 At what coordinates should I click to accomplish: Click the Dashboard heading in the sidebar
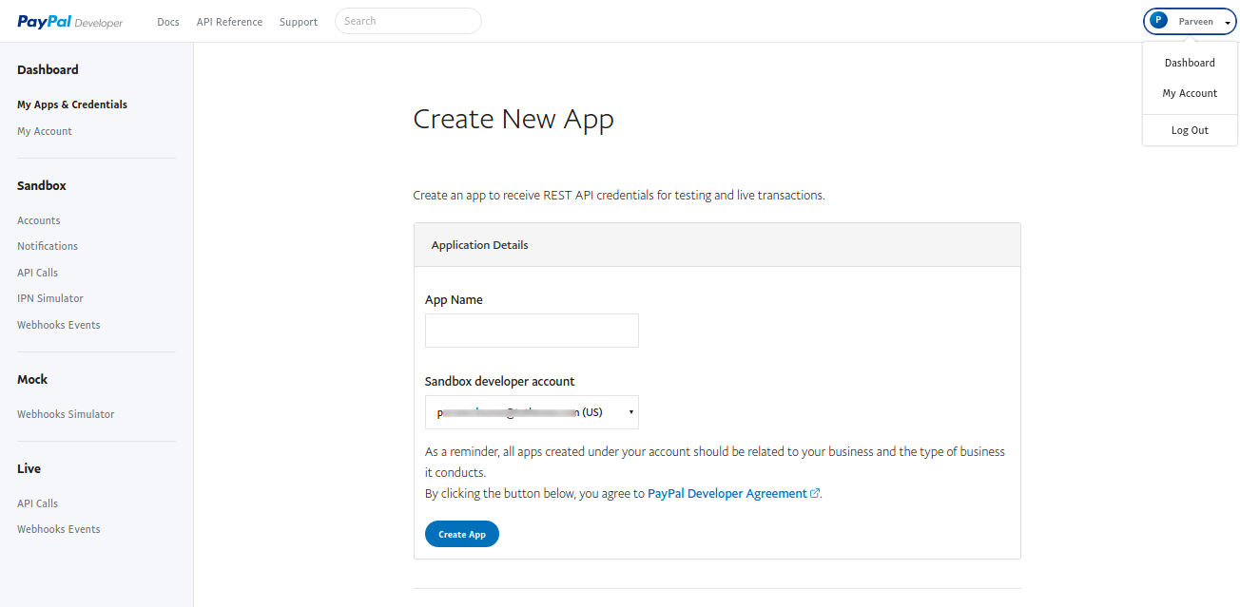click(x=48, y=69)
